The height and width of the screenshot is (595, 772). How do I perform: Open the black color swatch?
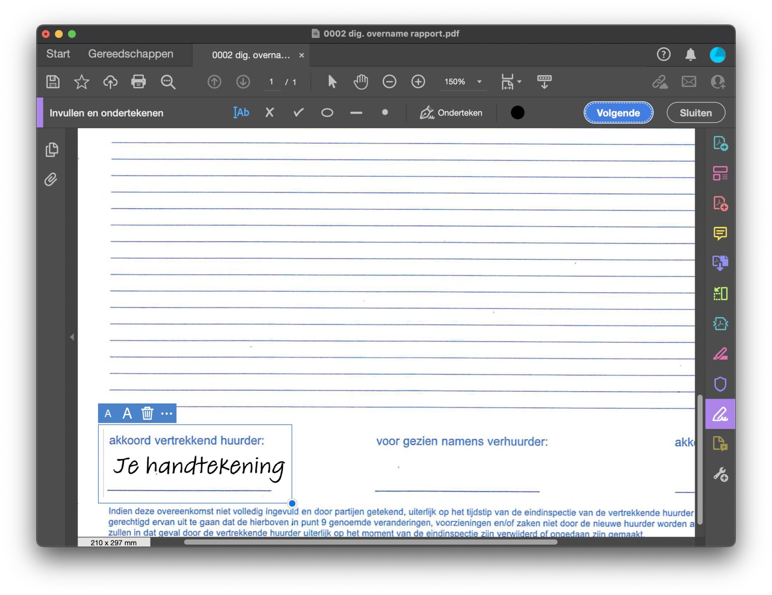[517, 113]
